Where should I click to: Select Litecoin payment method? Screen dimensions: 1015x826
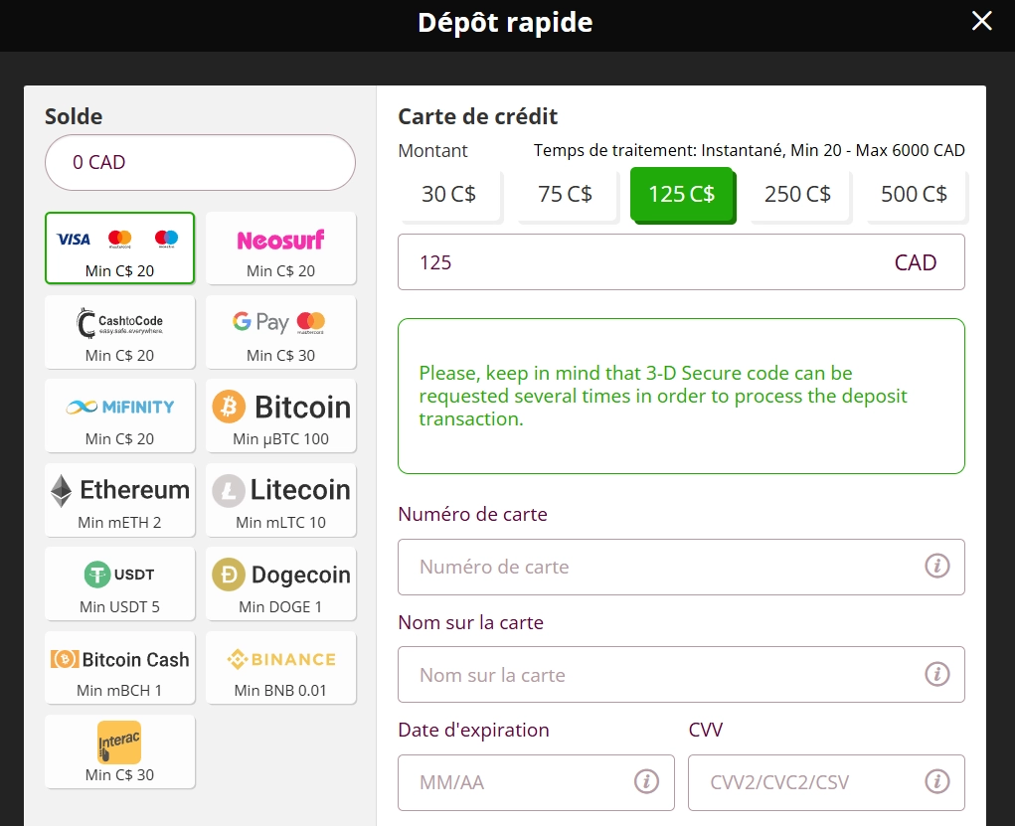click(280, 500)
